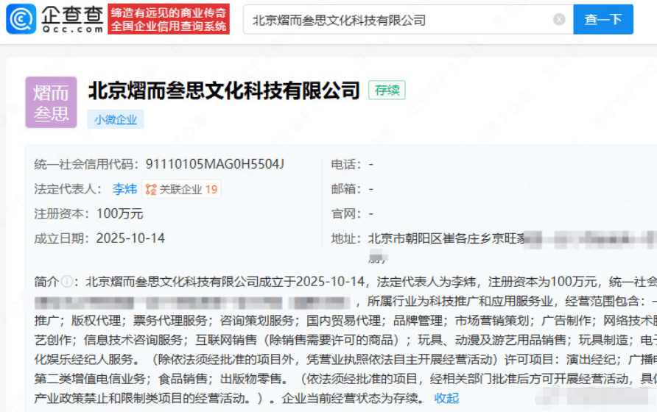Screen dimensions: 657x412
Task: Click the 存续 status tag
Action: click(x=387, y=90)
